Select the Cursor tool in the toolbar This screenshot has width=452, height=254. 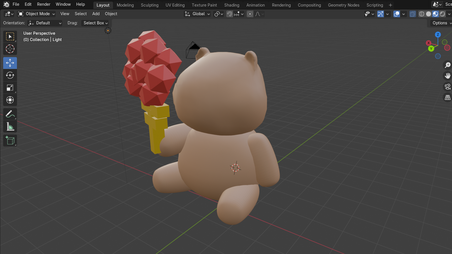point(10,49)
